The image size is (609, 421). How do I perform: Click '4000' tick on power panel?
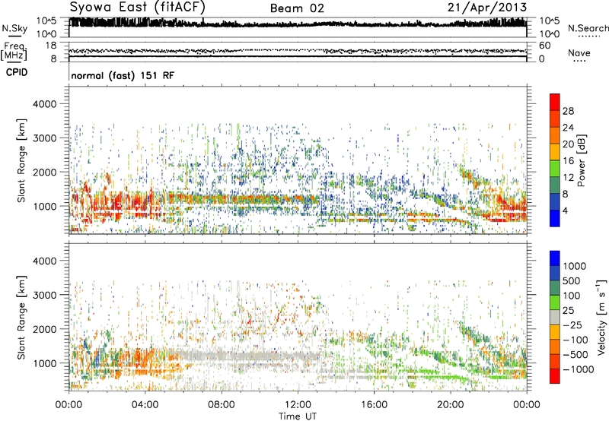(44, 104)
